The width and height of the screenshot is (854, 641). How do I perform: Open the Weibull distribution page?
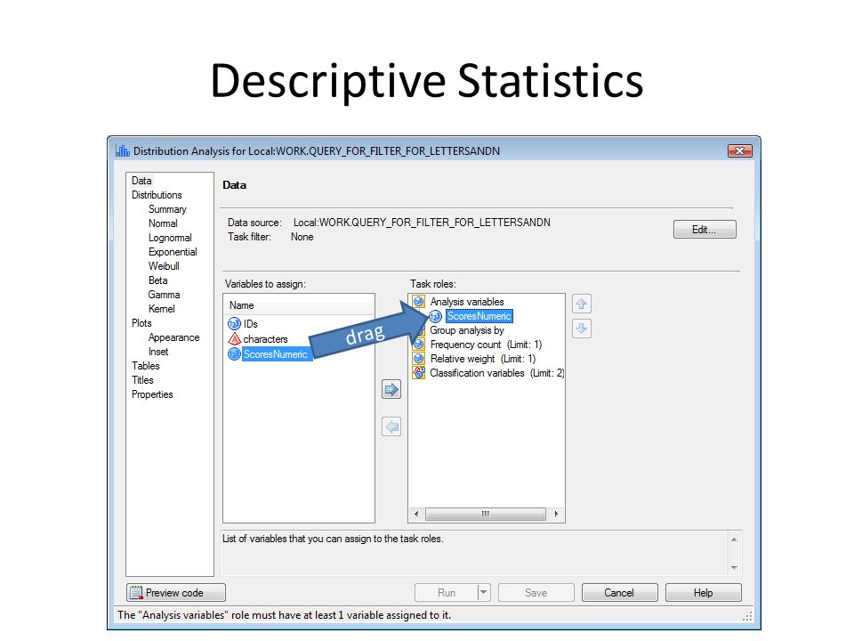click(164, 266)
